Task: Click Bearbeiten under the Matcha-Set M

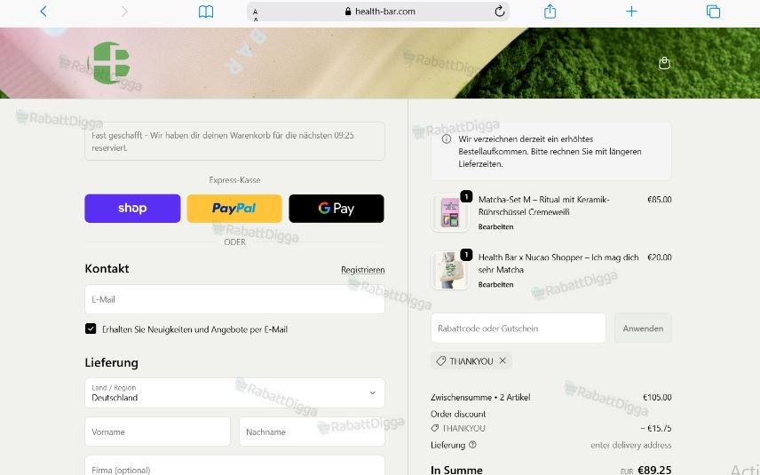Action: 495,226
